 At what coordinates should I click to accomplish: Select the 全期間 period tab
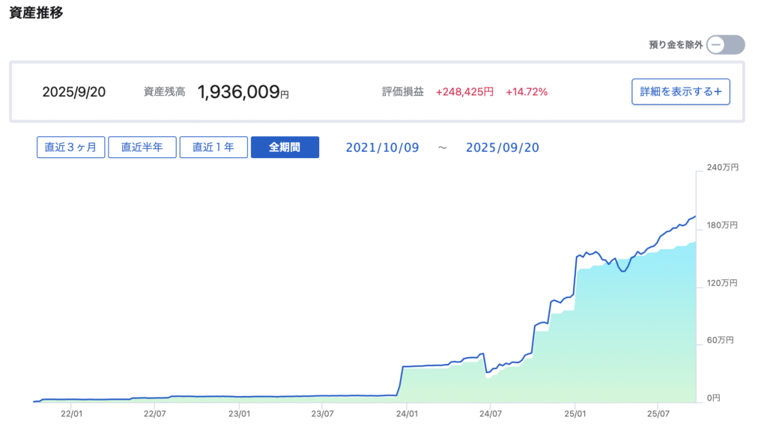click(x=285, y=147)
